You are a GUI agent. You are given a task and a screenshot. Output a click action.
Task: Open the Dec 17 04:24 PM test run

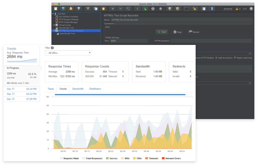coord(22,89)
